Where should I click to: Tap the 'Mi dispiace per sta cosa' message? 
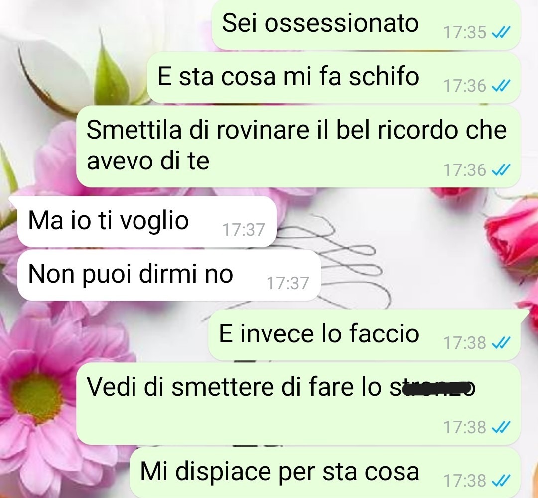[325, 473]
